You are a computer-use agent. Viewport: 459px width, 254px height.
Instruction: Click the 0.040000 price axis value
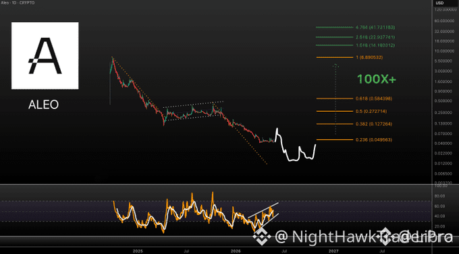(443, 144)
